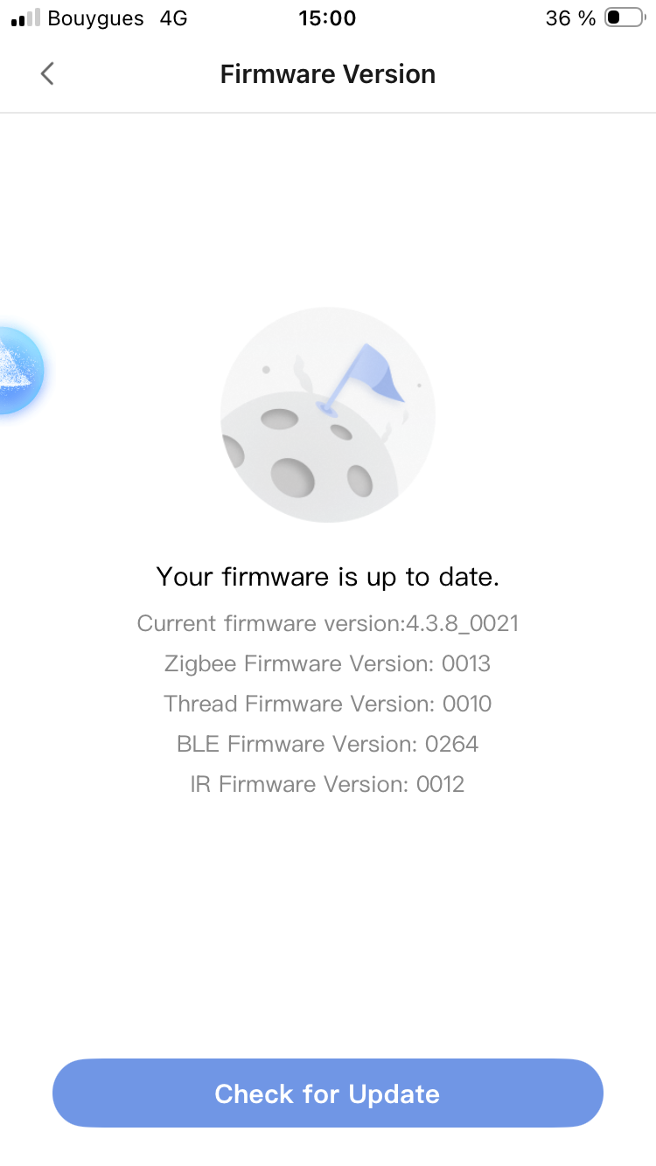Select the BLE Firmware Version line

(328, 744)
